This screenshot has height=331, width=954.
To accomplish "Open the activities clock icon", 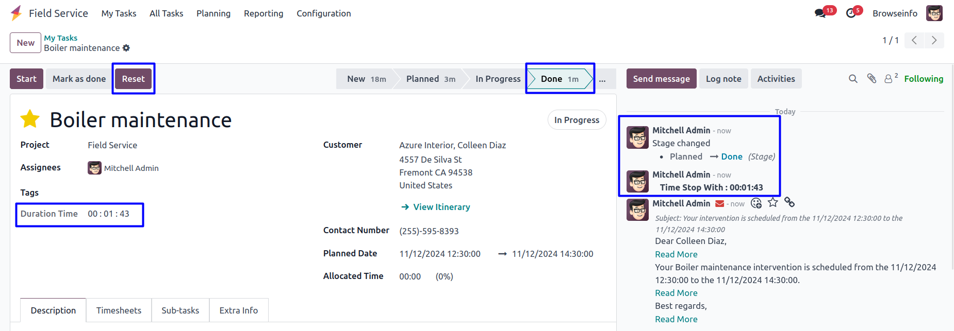I will coord(851,13).
